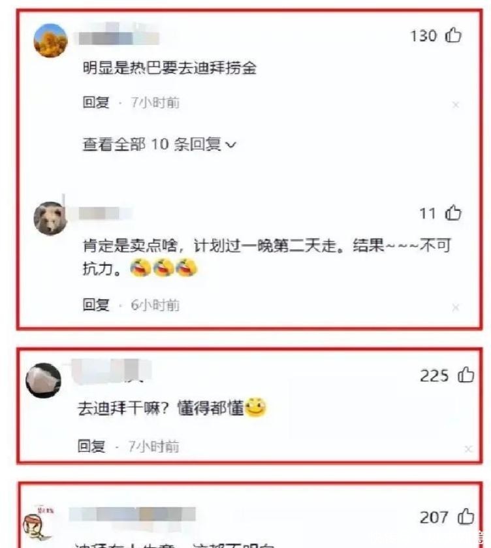Open blurred username of first commenter
This screenshot has height=548, width=491.
pos(119,37)
